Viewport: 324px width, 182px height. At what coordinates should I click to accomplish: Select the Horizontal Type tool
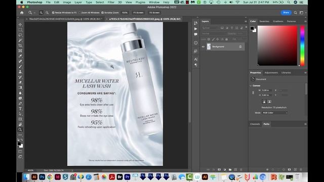click(x=20, y=109)
